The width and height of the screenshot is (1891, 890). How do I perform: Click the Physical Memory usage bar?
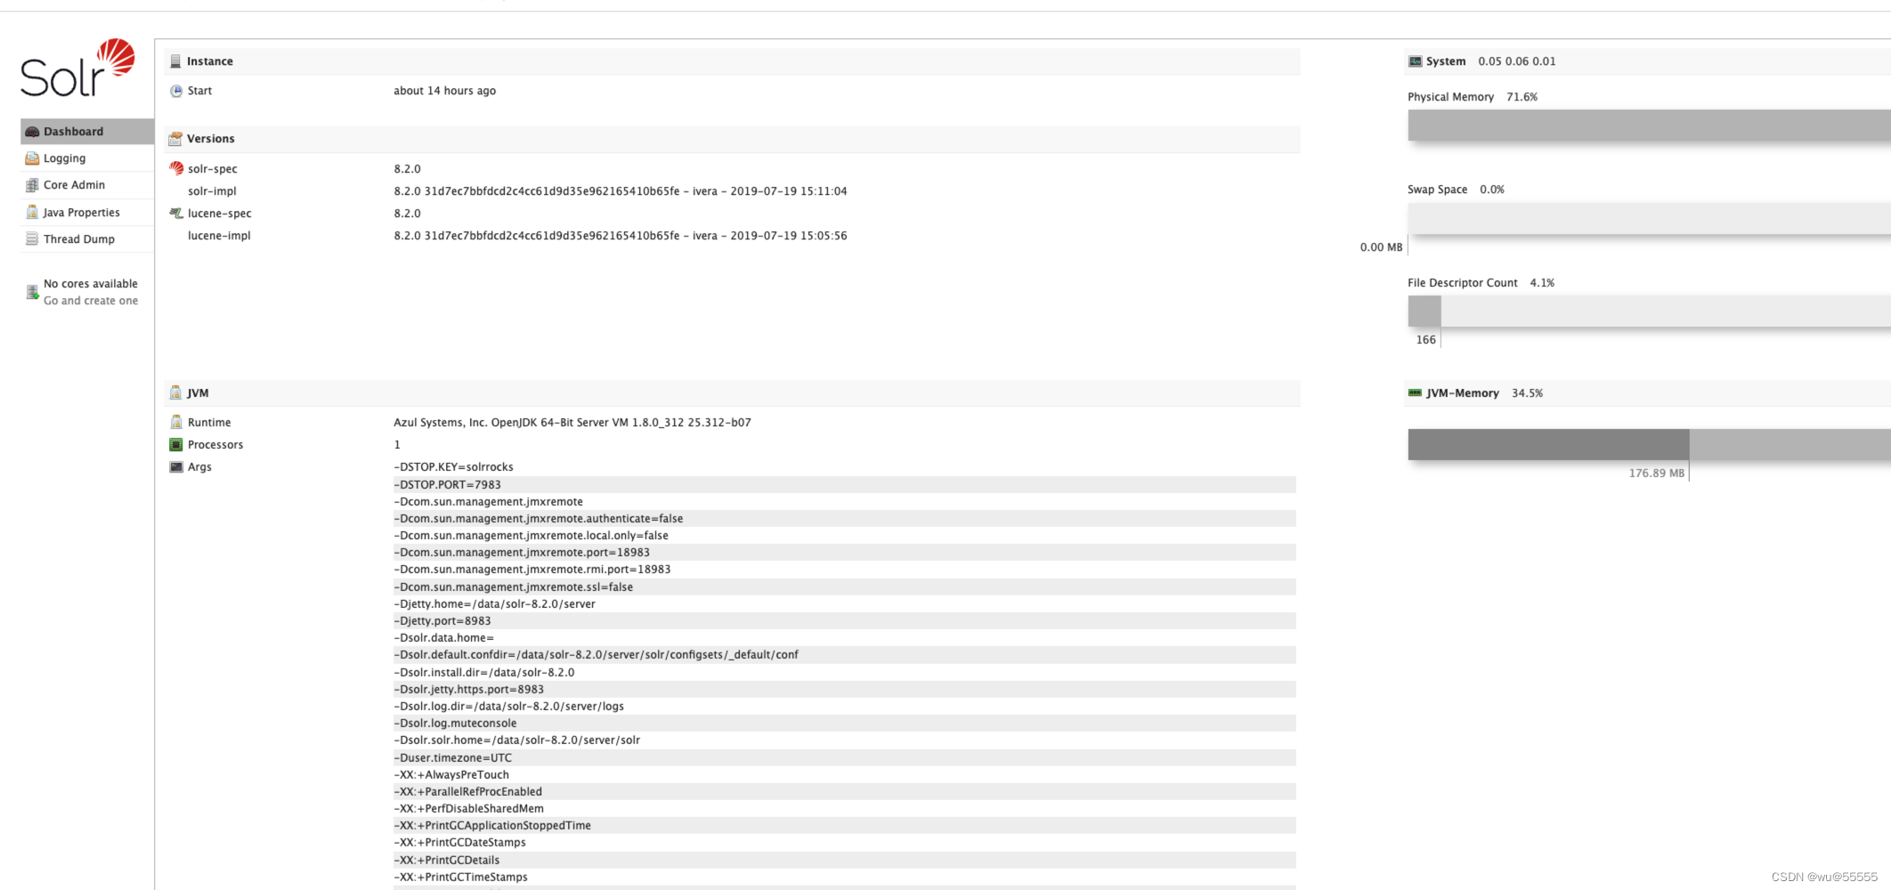tap(1649, 125)
